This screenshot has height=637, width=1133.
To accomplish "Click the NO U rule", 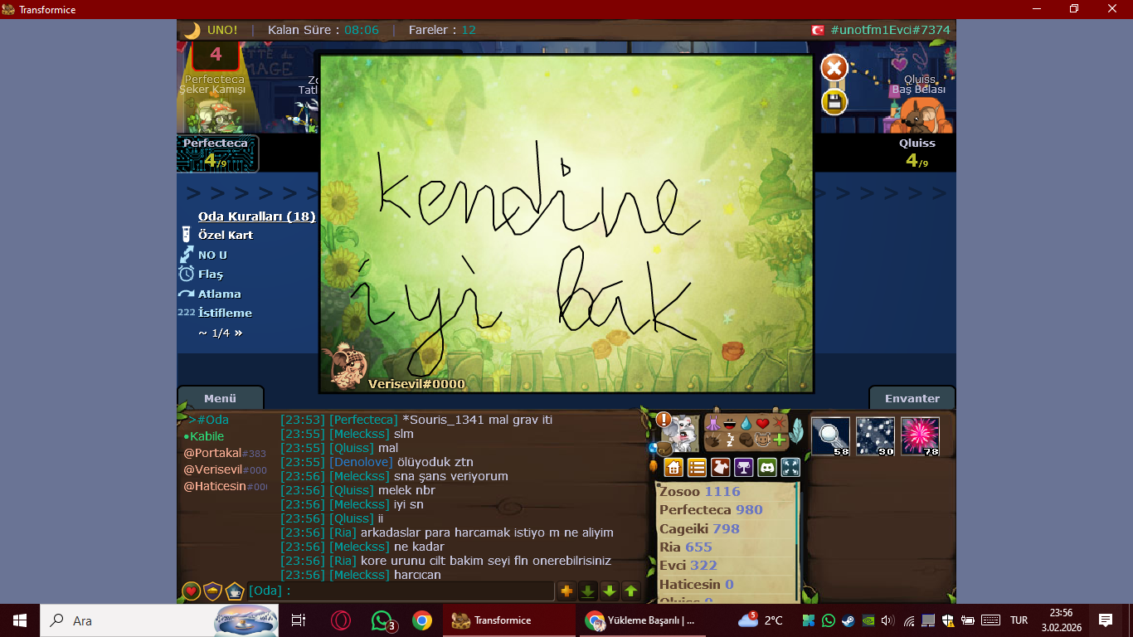I will coord(212,255).
